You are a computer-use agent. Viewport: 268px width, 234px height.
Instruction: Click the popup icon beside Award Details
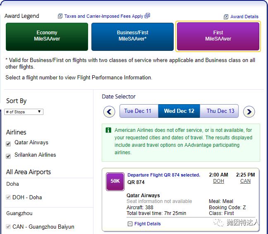point(226,17)
